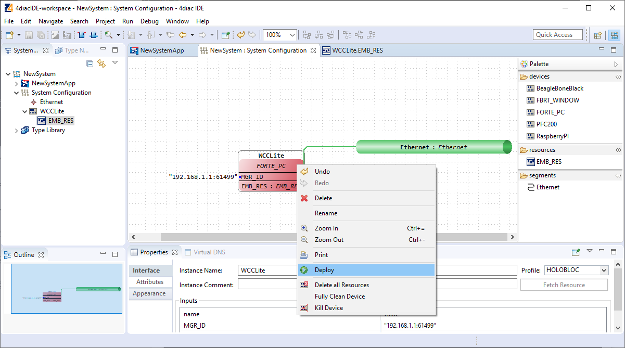Click the Instance Comment input field

coord(378,284)
